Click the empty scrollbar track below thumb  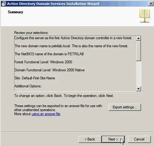[x=138, y=74]
